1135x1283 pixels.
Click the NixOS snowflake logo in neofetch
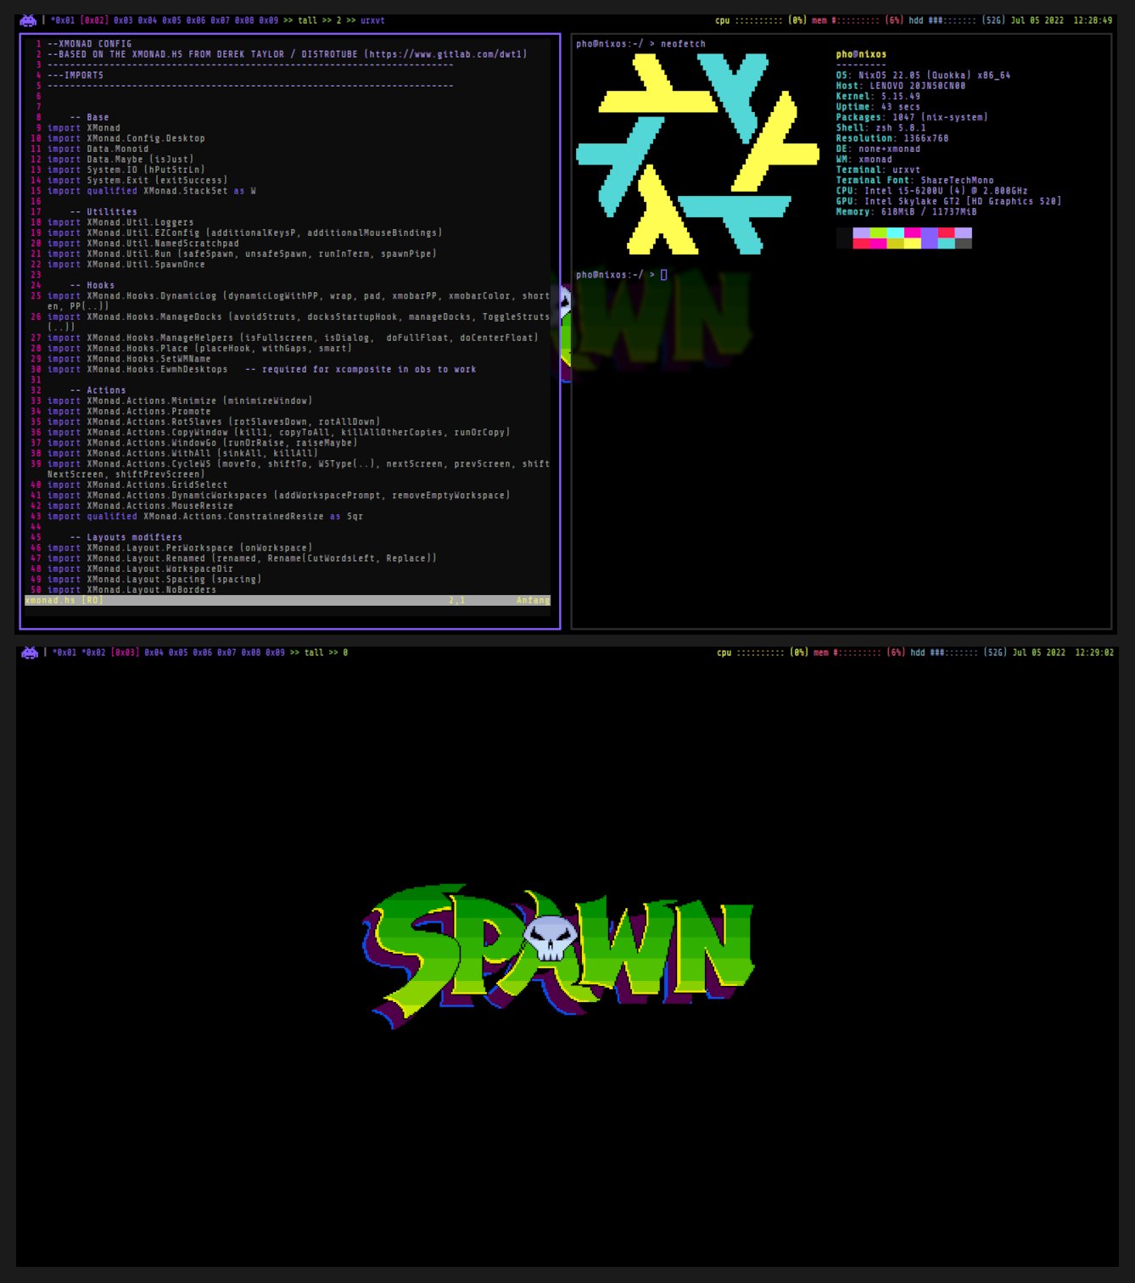[698, 154]
